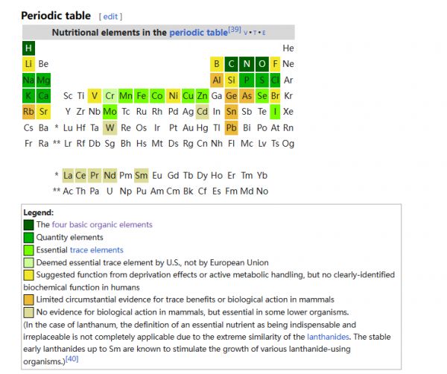
Task: Select the Lanthanum (La) element cell
Action: (69, 176)
